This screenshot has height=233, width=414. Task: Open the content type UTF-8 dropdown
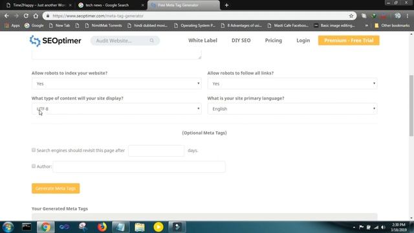click(x=116, y=109)
